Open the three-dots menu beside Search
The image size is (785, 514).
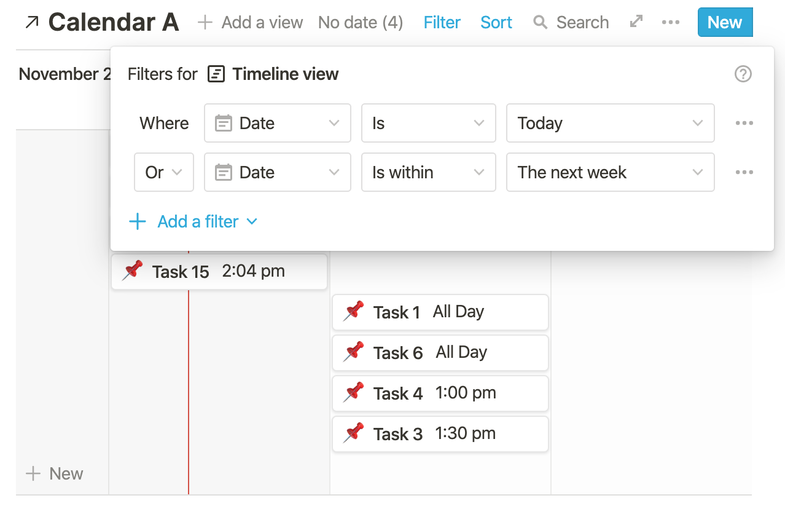click(671, 23)
